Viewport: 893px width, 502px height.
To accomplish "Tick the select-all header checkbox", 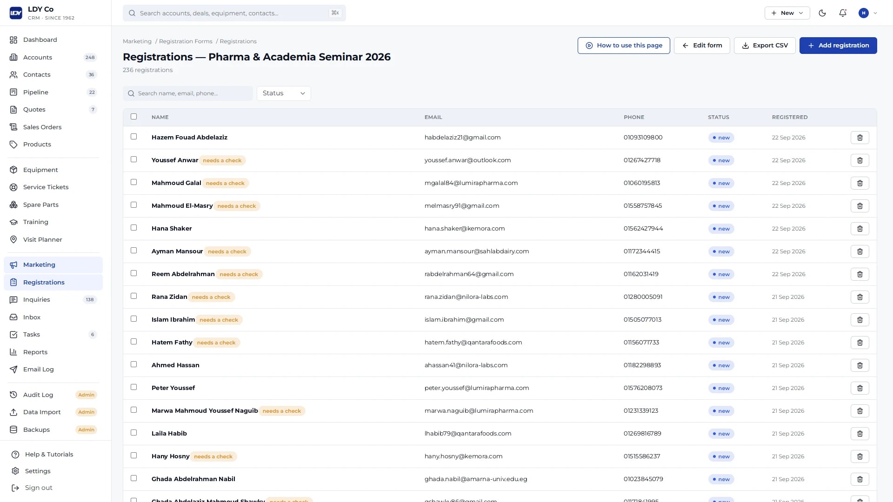I will pos(134,117).
